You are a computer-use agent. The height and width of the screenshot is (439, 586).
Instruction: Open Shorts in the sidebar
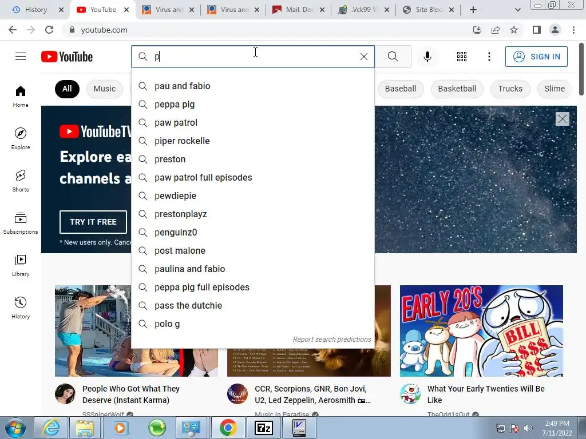(x=21, y=181)
